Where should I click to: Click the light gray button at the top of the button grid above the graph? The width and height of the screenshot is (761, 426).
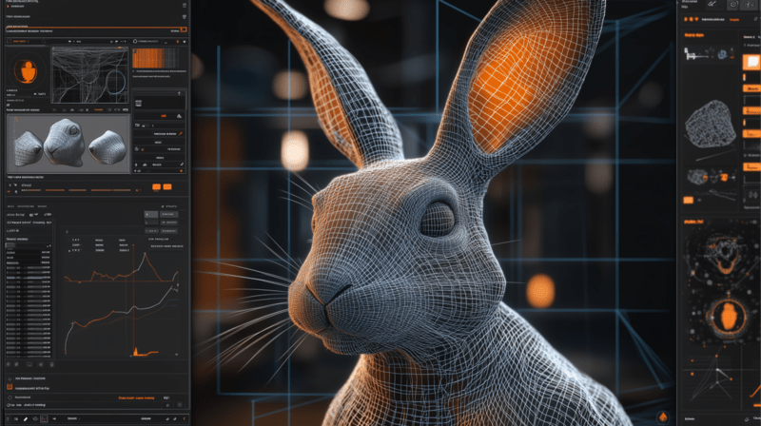(151, 214)
